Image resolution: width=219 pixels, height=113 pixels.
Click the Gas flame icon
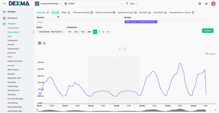(x=58, y=12)
